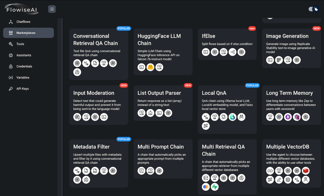
Task: Click the robot agent icon on Multiple VectorDB
Action: click(x=305, y=180)
